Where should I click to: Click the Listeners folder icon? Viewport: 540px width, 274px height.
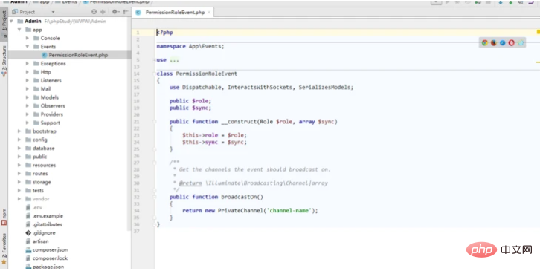(x=36, y=80)
